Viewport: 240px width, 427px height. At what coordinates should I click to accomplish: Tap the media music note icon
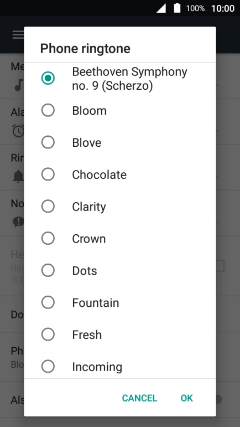pyautogui.click(x=18, y=85)
